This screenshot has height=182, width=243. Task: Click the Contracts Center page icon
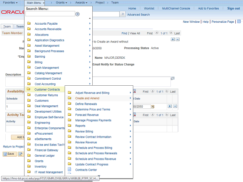pyautogui.click(x=69, y=170)
